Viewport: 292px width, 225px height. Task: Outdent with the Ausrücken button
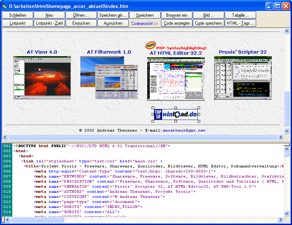[x=113, y=23]
